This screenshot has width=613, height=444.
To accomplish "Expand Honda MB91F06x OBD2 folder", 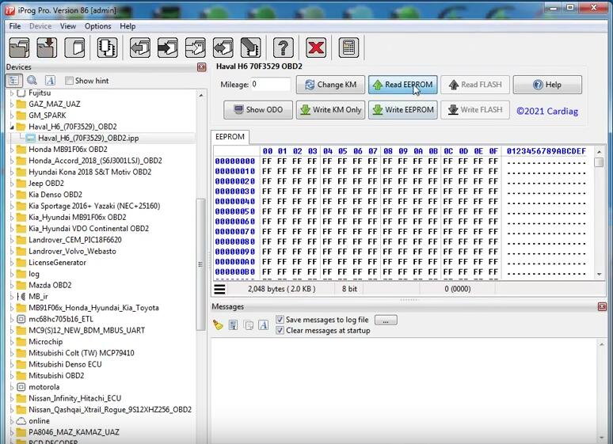I will point(12,150).
